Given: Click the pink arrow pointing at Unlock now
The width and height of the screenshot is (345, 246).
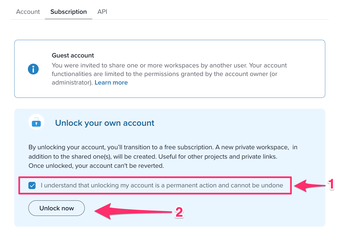Looking at the screenshot, I should click(133, 211).
